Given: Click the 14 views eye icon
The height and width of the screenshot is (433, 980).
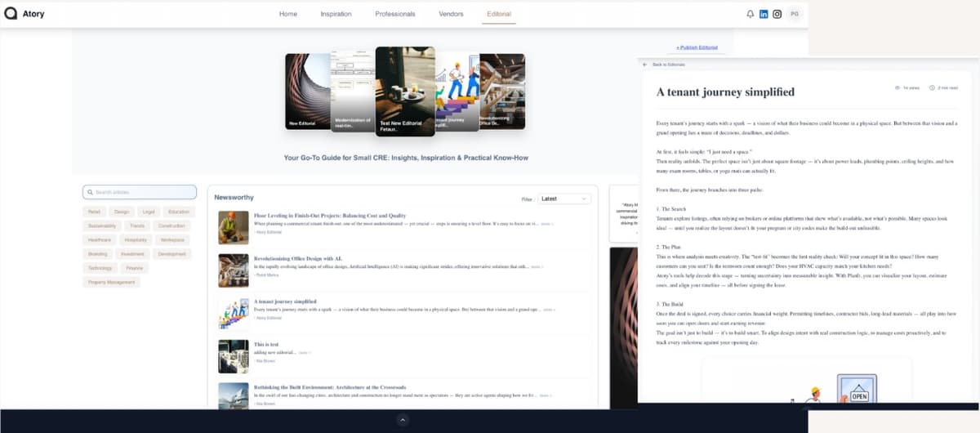Looking at the screenshot, I should pos(898,87).
